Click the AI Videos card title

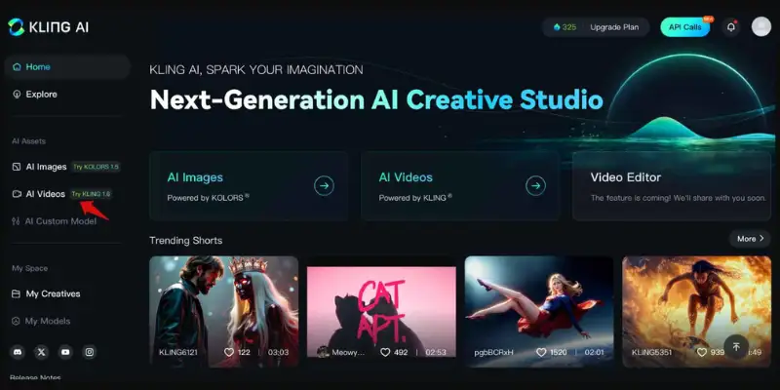point(406,177)
